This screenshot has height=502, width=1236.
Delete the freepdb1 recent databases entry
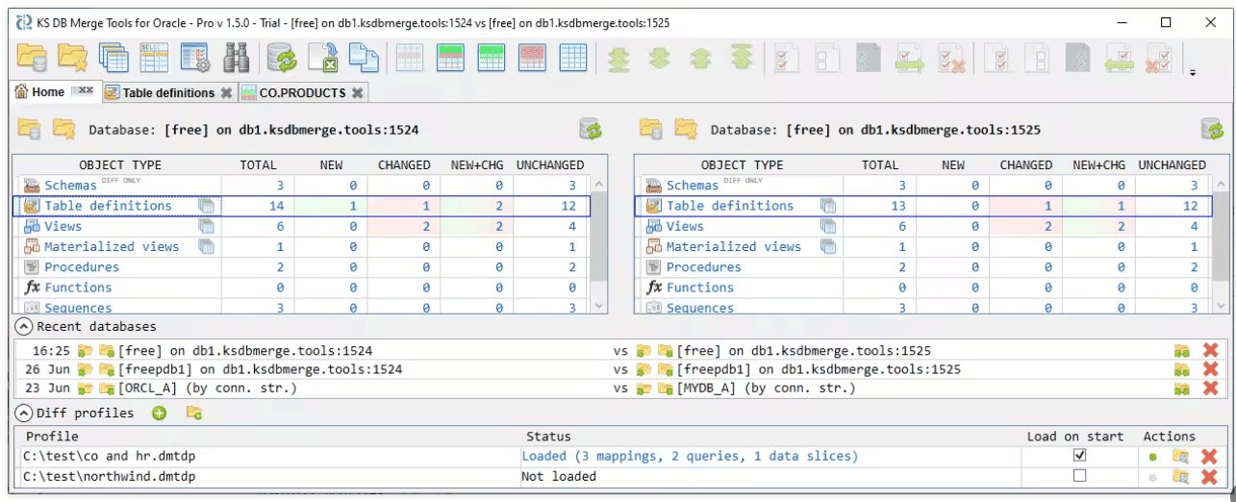click(x=1211, y=369)
